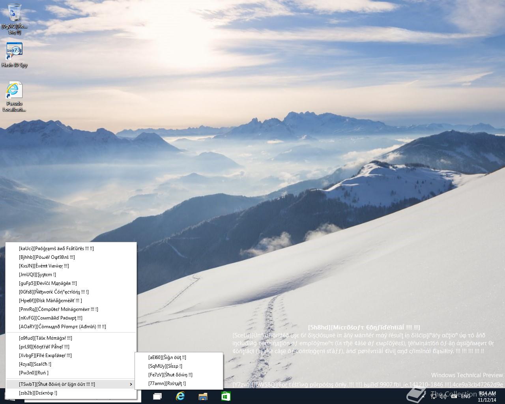Viewport: 505px width, 404px height.
Task: Select File Explorer menu entry
Action: [x=71, y=355]
